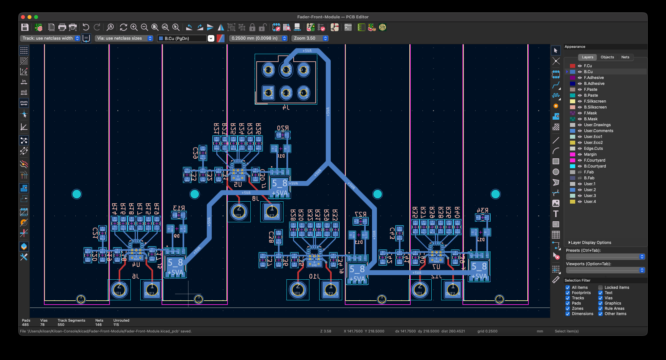Expand Layer Display Options section
Screen dimensions: 666x360
click(590, 243)
